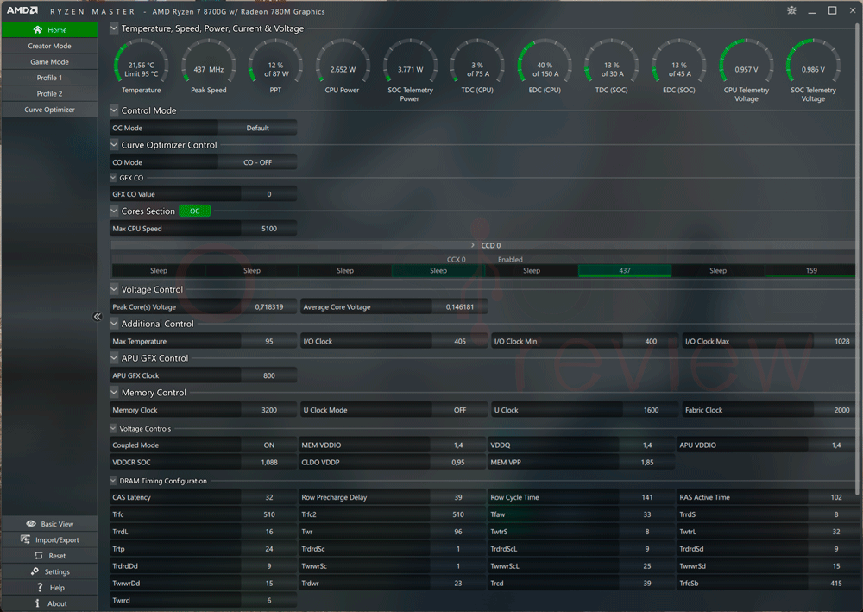Collapse the Additional Control section
Image resolution: width=863 pixels, height=612 pixels.
pos(114,324)
